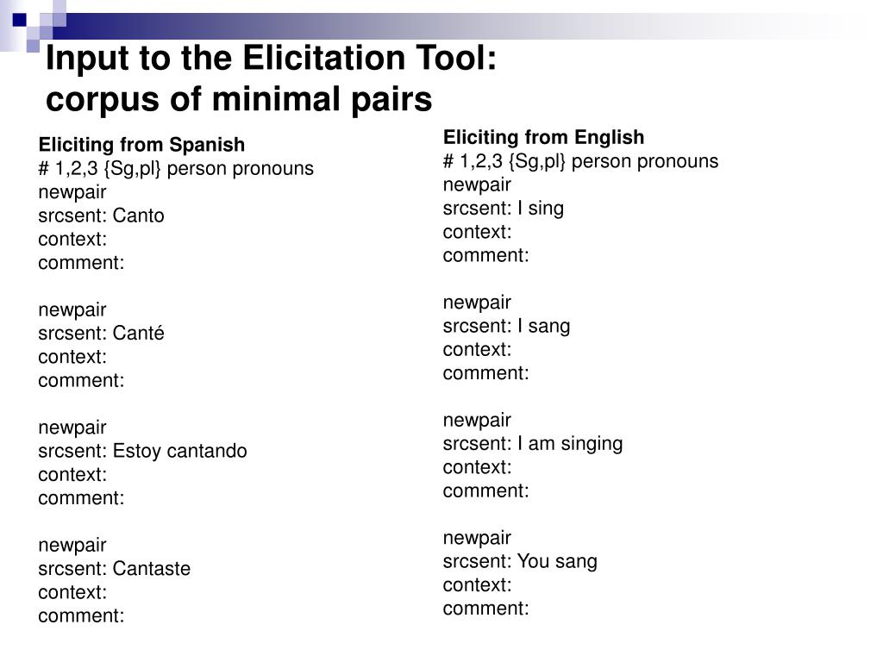This screenshot has width=883, height=662.
Task: Click 'srcsent: Canto' line
Action: (x=102, y=215)
